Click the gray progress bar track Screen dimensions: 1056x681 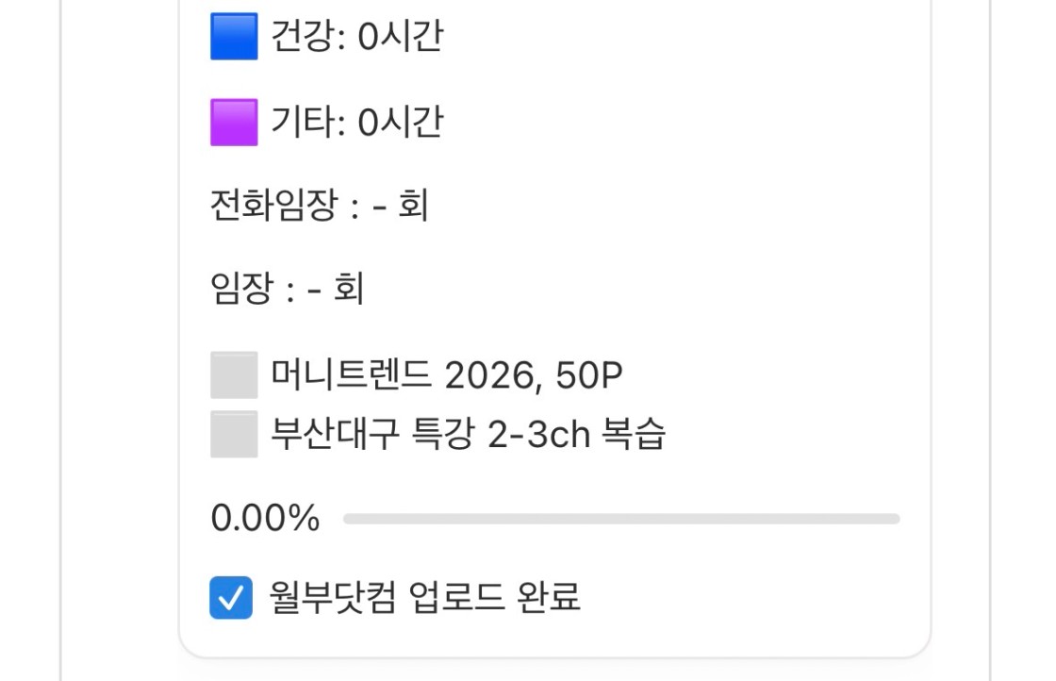621,519
